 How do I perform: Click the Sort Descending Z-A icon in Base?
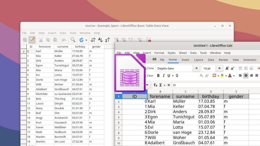point(108,40)
